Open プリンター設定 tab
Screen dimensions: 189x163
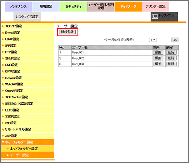pyautogui.click(x=156, y=7)
